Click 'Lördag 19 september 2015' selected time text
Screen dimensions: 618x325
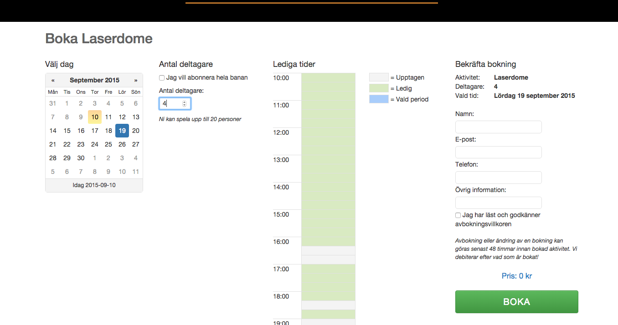[535, 96]
